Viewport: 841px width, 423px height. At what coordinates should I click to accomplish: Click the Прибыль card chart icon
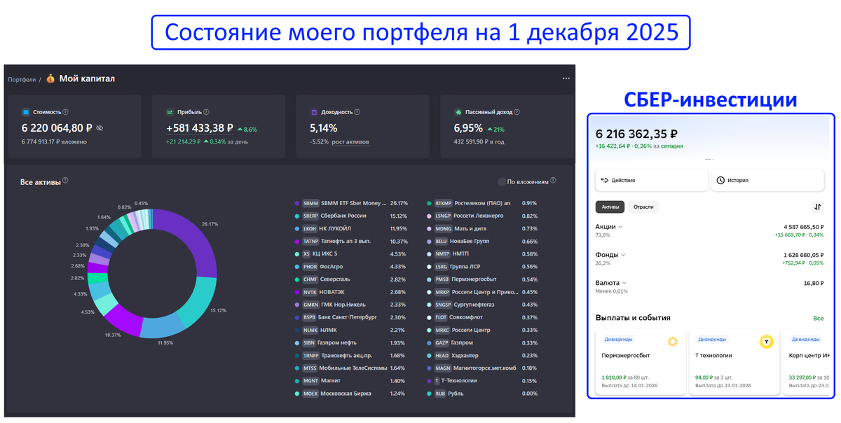pyautogui.click(x=170, y=112)
